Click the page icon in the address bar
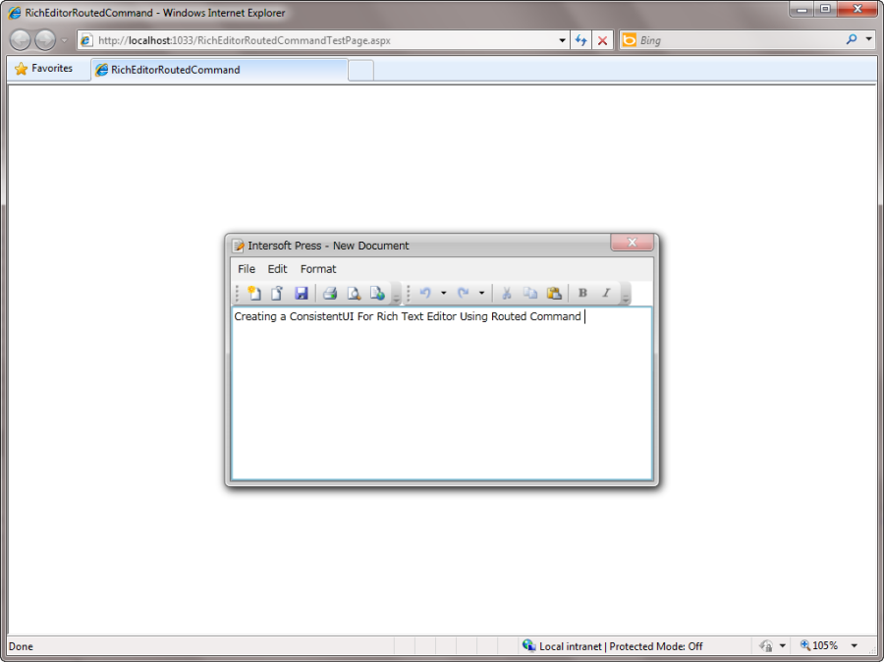The width and height of the screenshot is (884, 662). [x=86, y=40]
